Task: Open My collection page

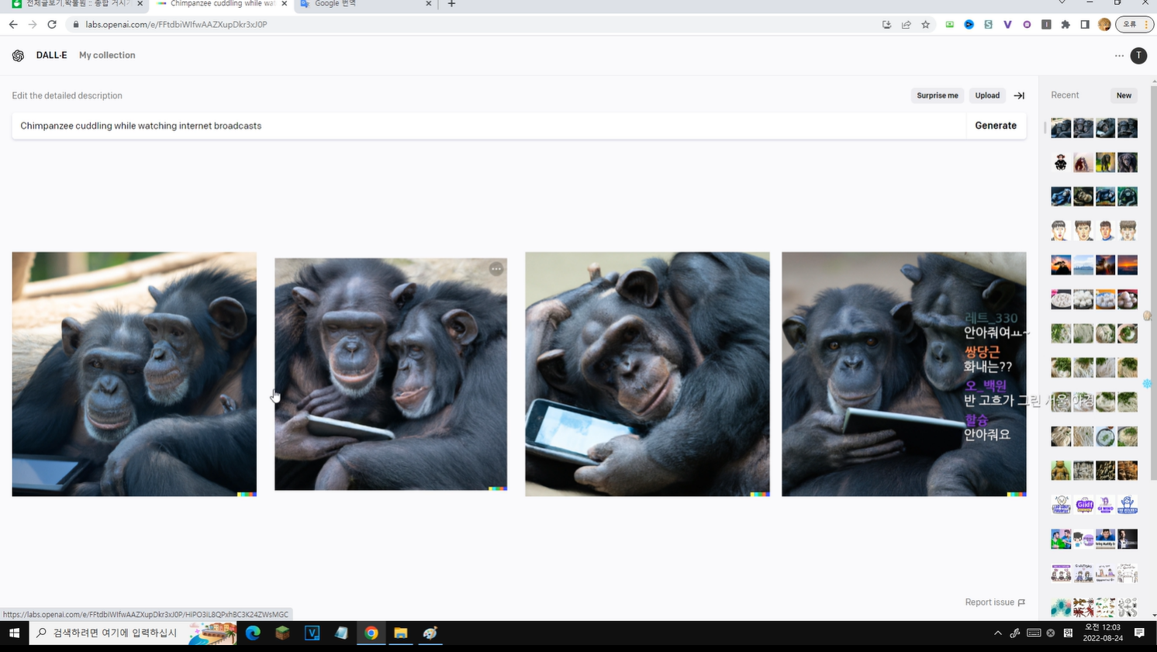Action: pyautogui.click(x=107, y=56)
